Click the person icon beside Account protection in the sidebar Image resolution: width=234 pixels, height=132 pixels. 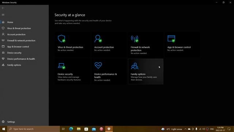tap(3, 34)
